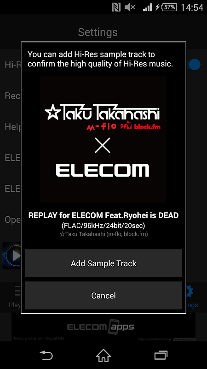The width and height of the screenshot is (207, 369).
Task: Toggle the Hi-Res switch behind dialog
Action: (x=194, y=65)
